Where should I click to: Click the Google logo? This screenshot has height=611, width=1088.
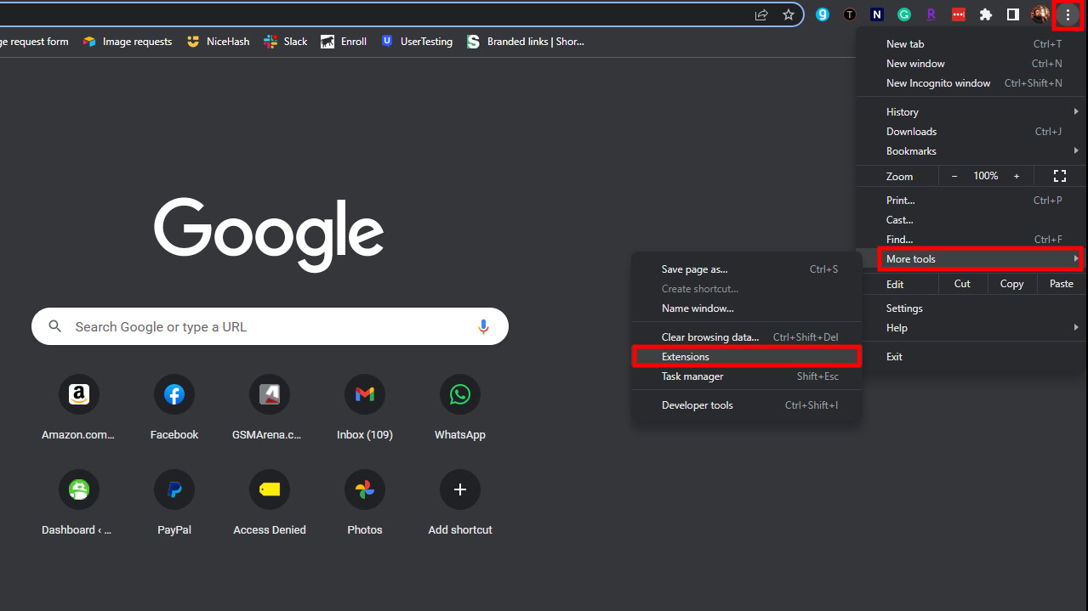[269, 234]
